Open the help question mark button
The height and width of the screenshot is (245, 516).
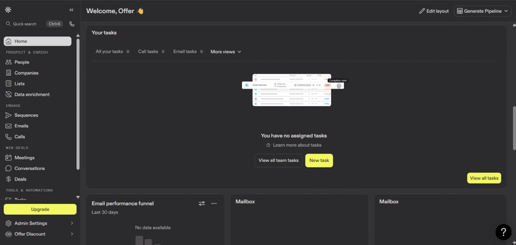click(x=503, y=231)
